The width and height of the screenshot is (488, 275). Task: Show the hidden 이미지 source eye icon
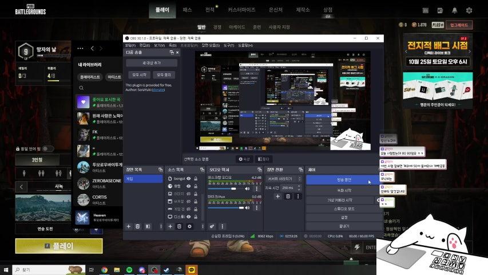[189, 194]
